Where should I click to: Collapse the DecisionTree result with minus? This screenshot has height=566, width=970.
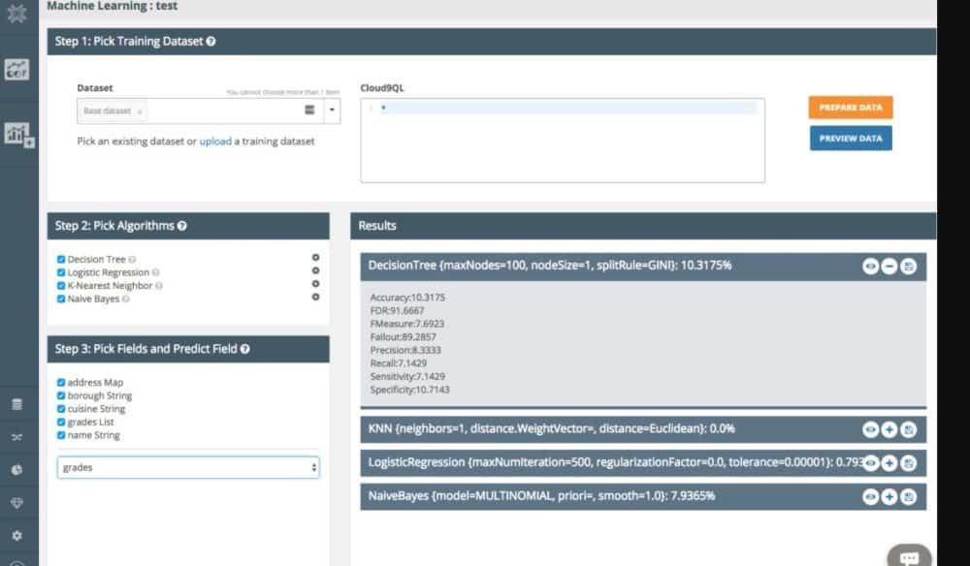pos(889,267)
